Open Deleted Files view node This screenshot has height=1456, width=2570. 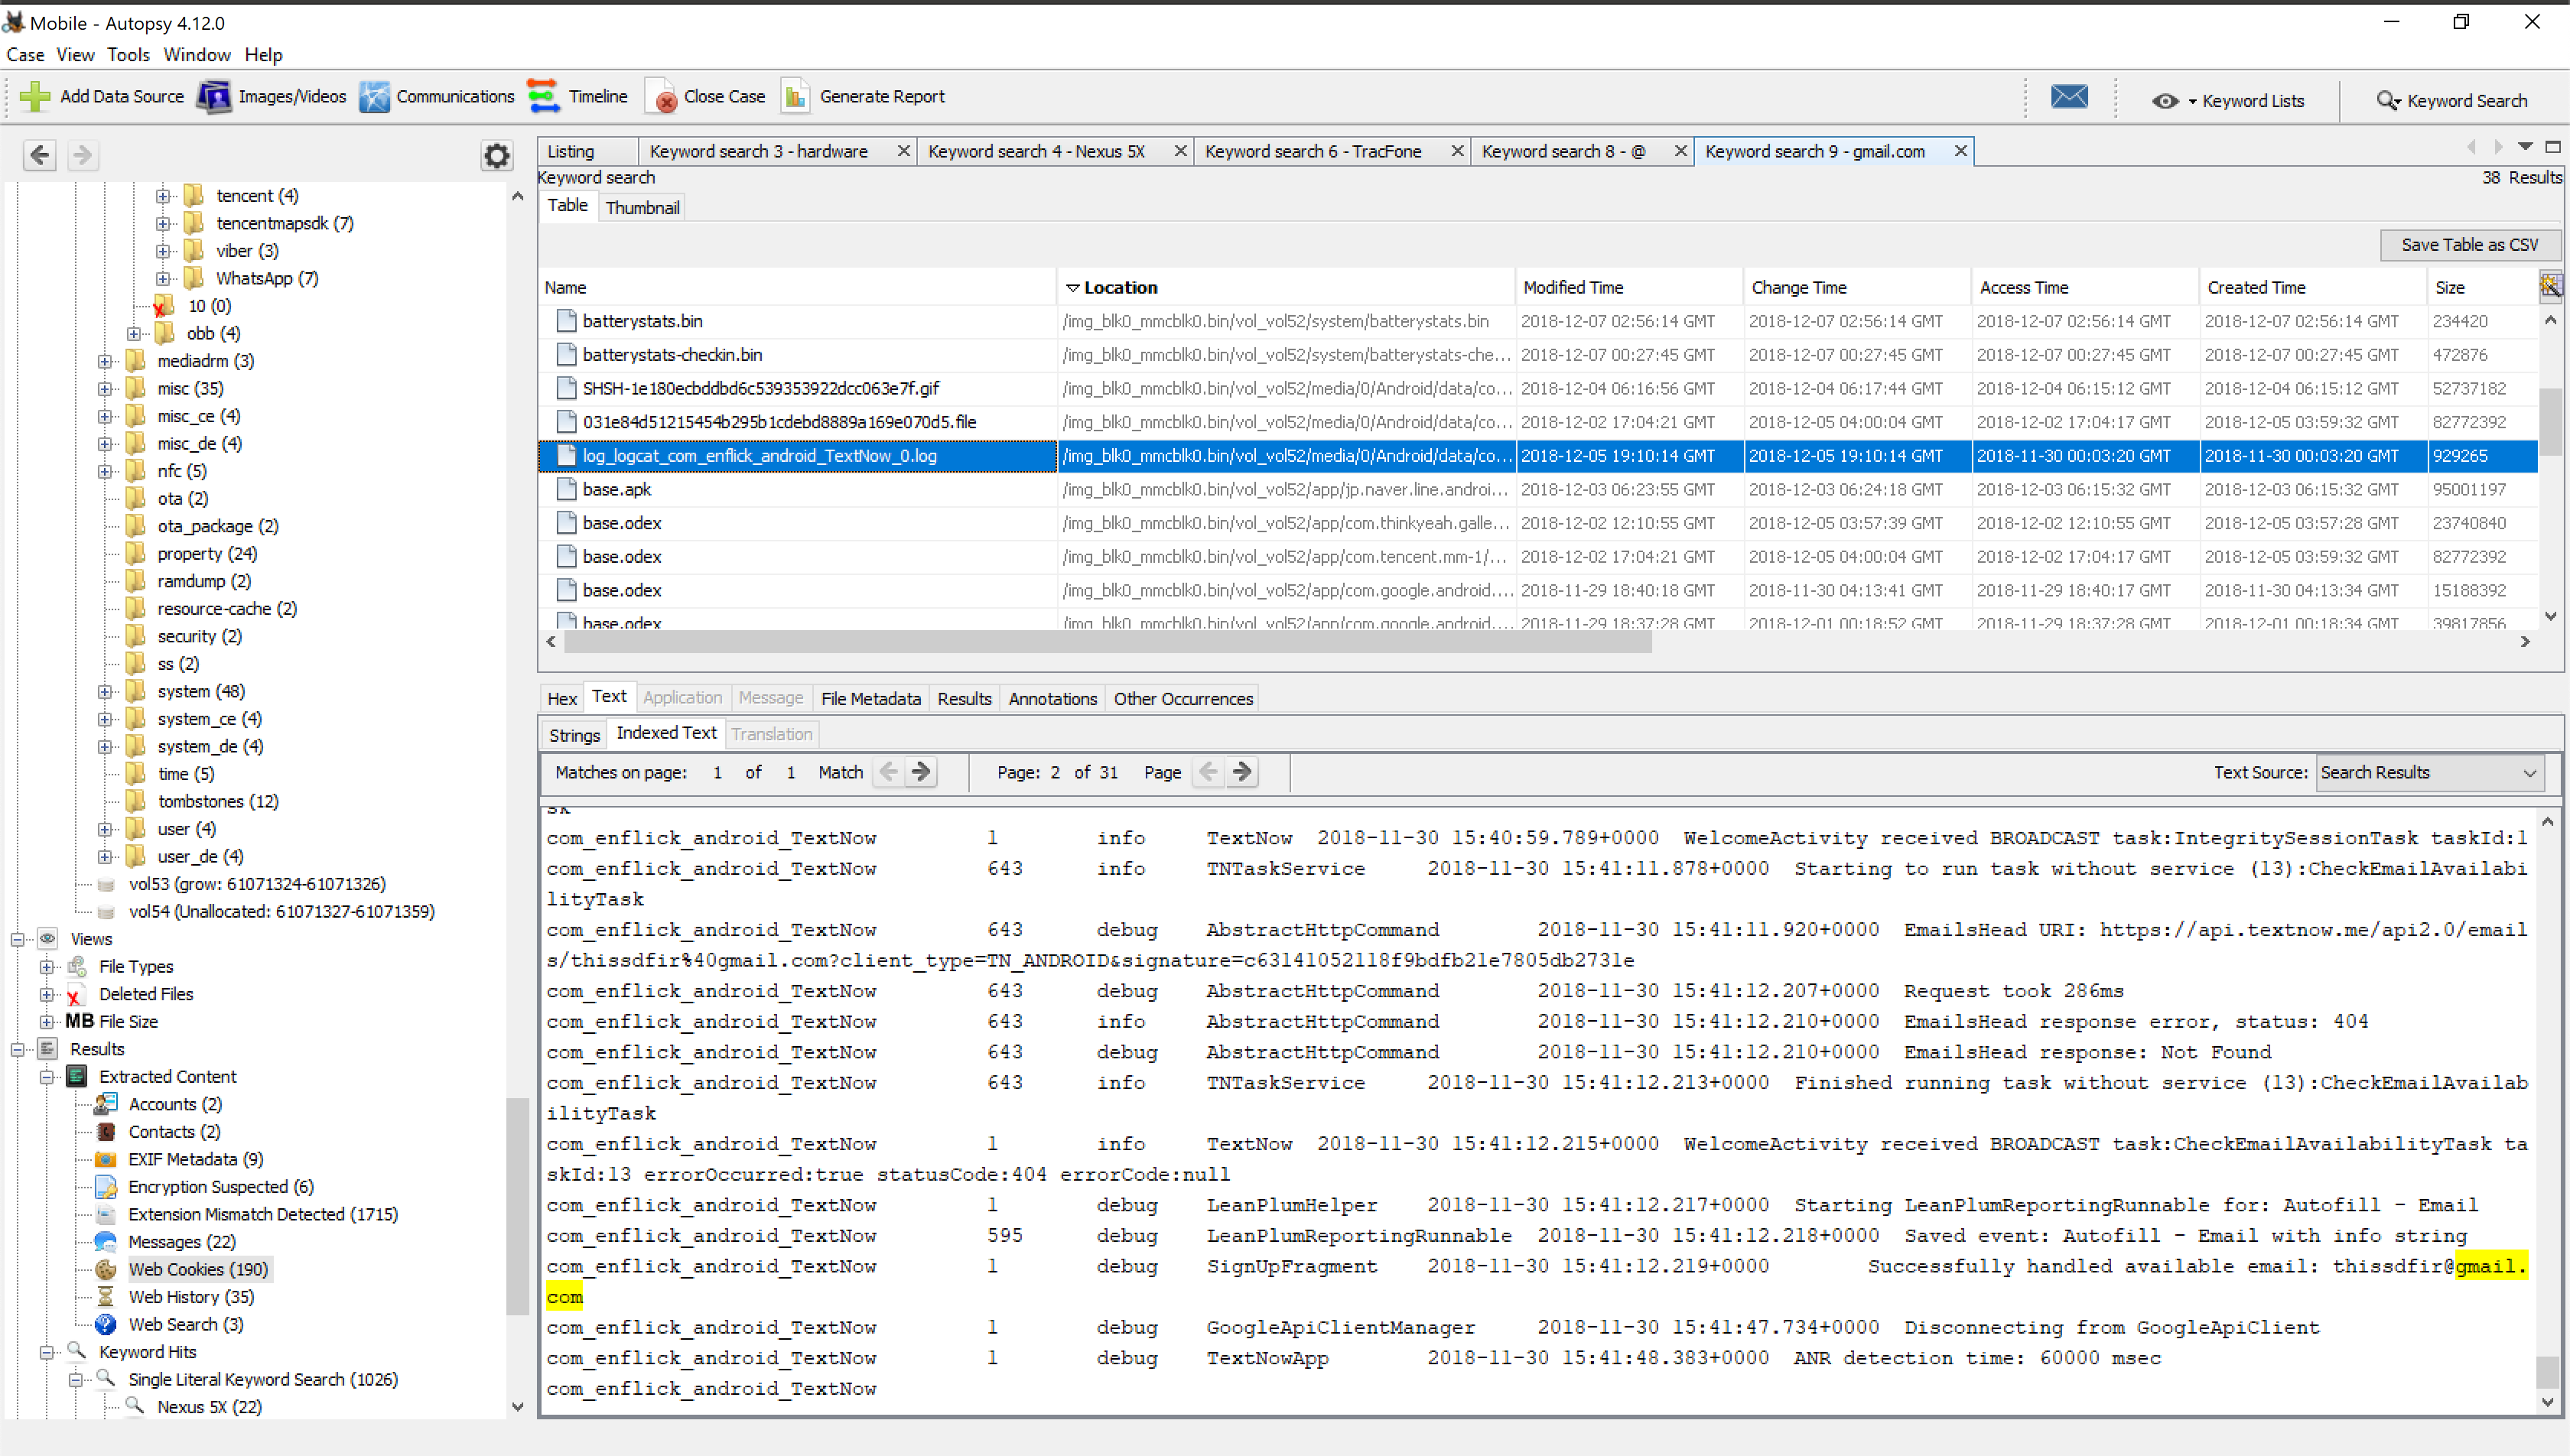(146, 994)
